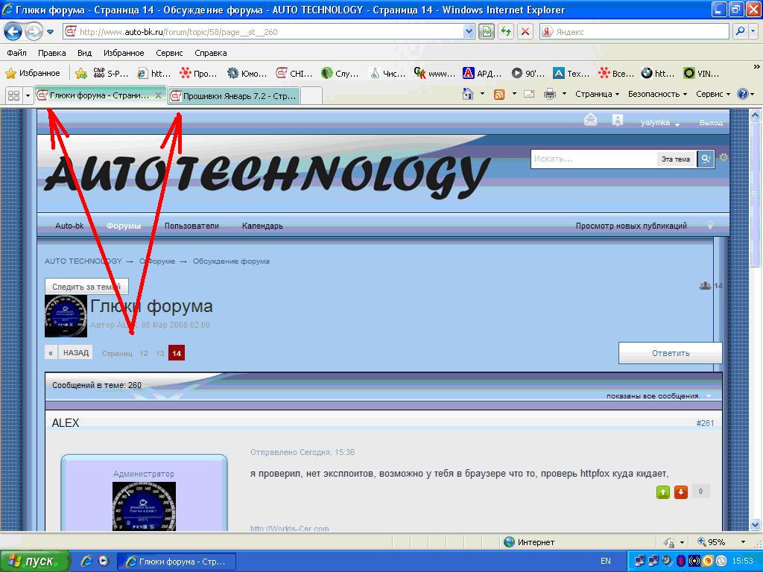
Task: Open the forum messages envelope icon
Action: coord(590,120)
